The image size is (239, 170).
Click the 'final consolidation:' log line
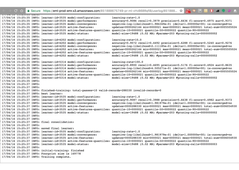click(x=58, y=122)
